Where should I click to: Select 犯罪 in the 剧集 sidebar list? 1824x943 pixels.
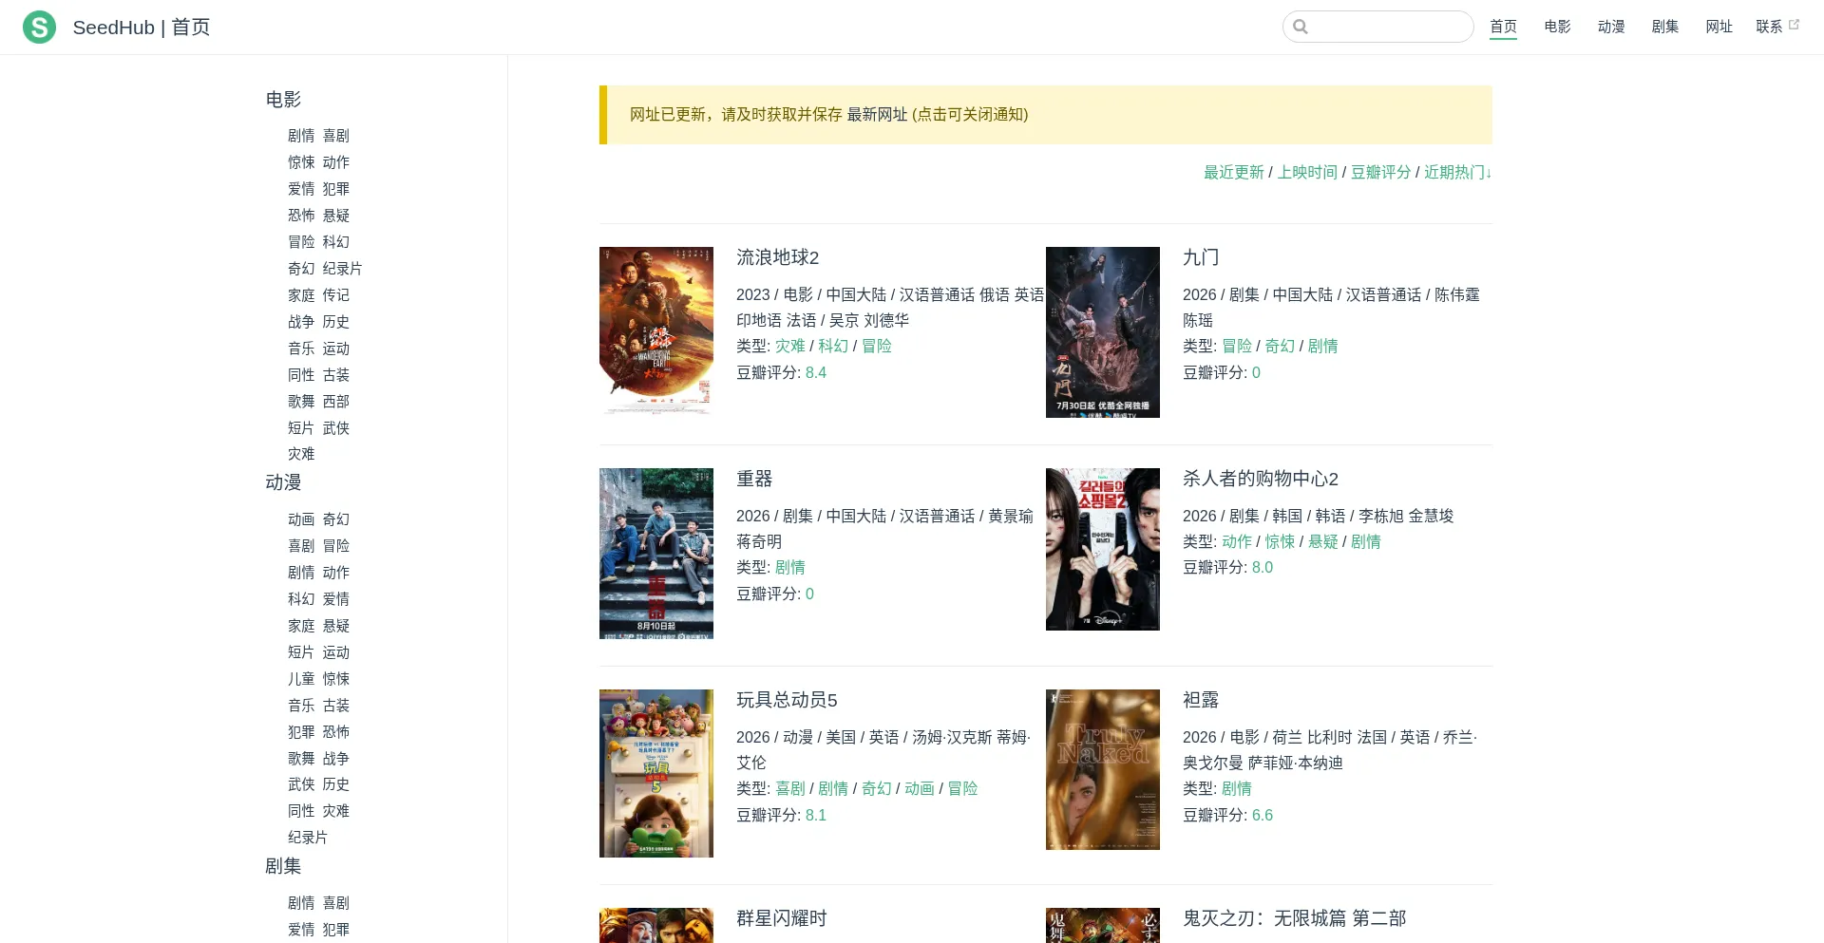coord(336,930)
